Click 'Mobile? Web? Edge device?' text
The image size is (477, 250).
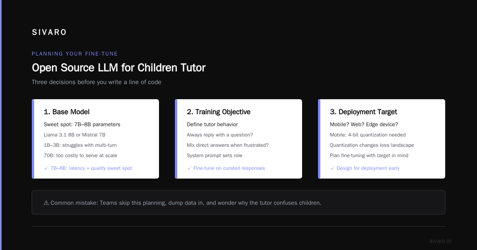(x=364, y=125)
